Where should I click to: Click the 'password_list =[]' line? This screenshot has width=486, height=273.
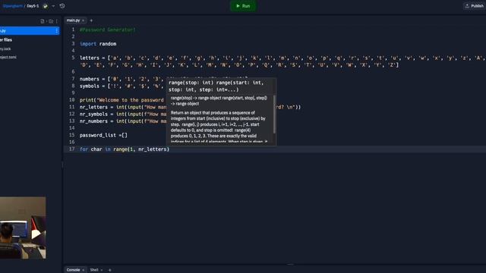click(103, 135)
